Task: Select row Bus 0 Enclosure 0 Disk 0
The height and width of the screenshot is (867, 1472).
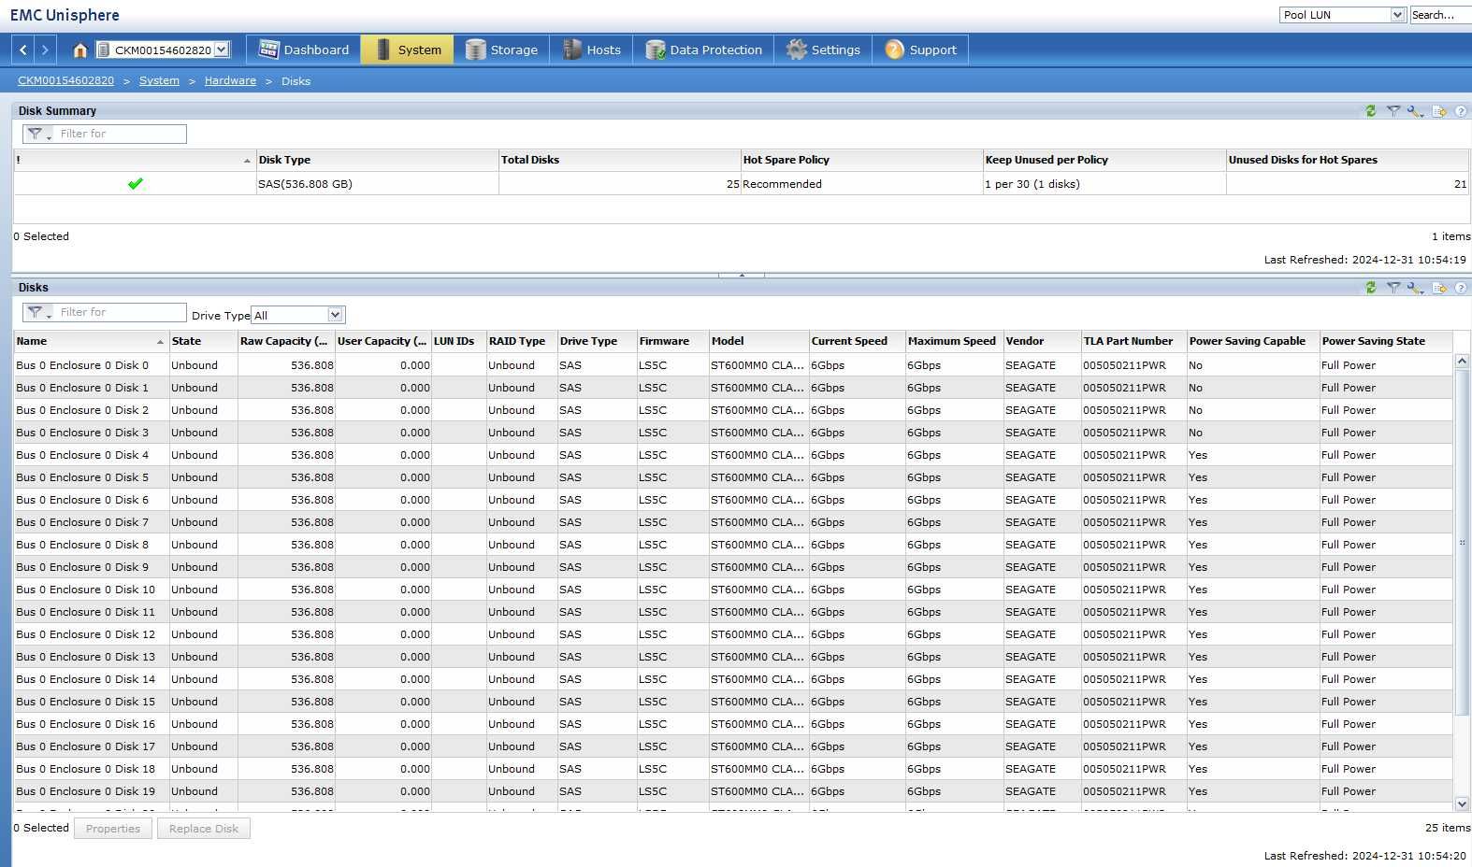Action: (733, 365)
